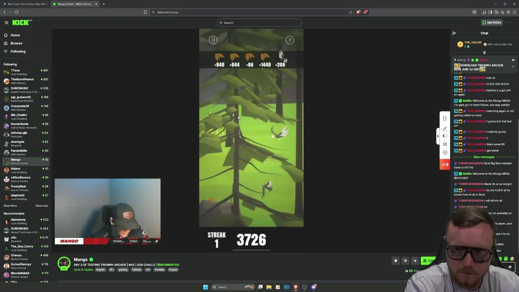Open the browser music playlist icon
This screenshot has height=292, width=519.
point(484,12)
